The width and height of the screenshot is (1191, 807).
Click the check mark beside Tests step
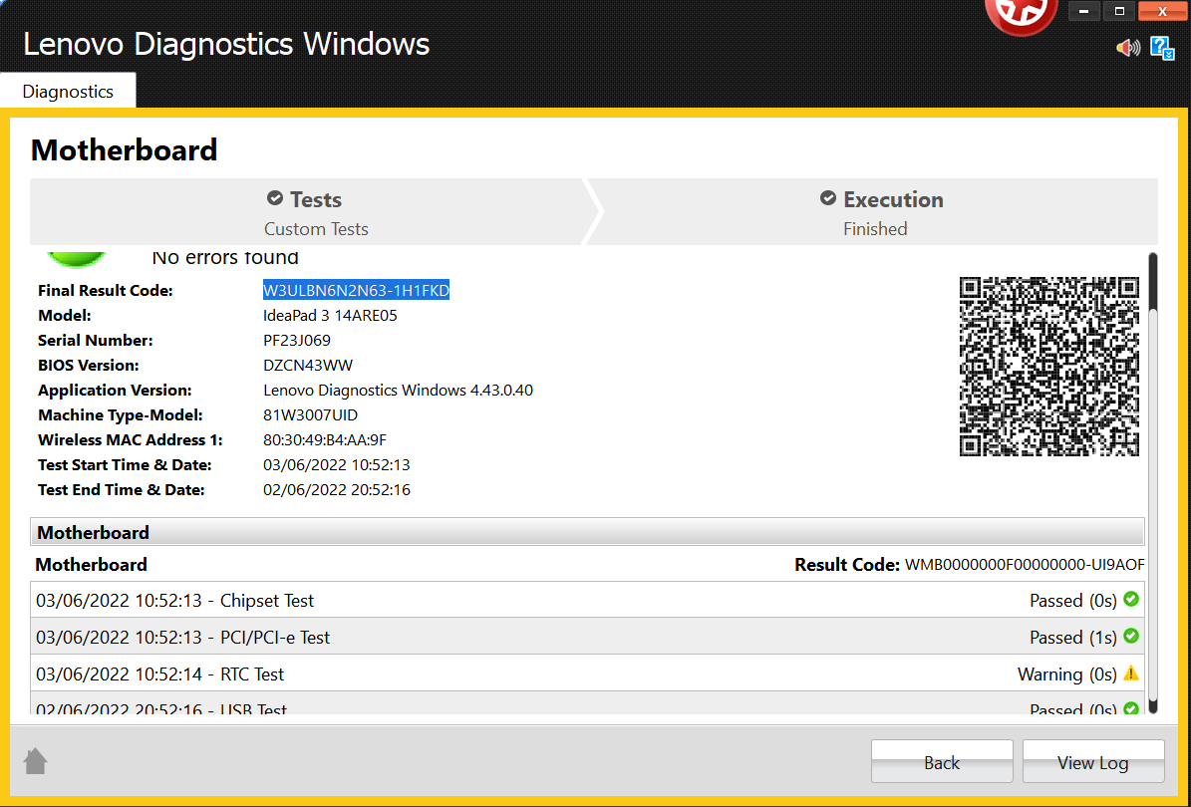tap(275, 198)
